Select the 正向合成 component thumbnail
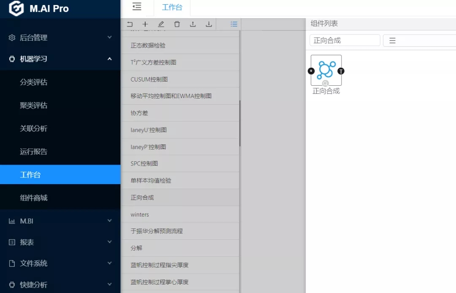456x293 pixels. 326,71
